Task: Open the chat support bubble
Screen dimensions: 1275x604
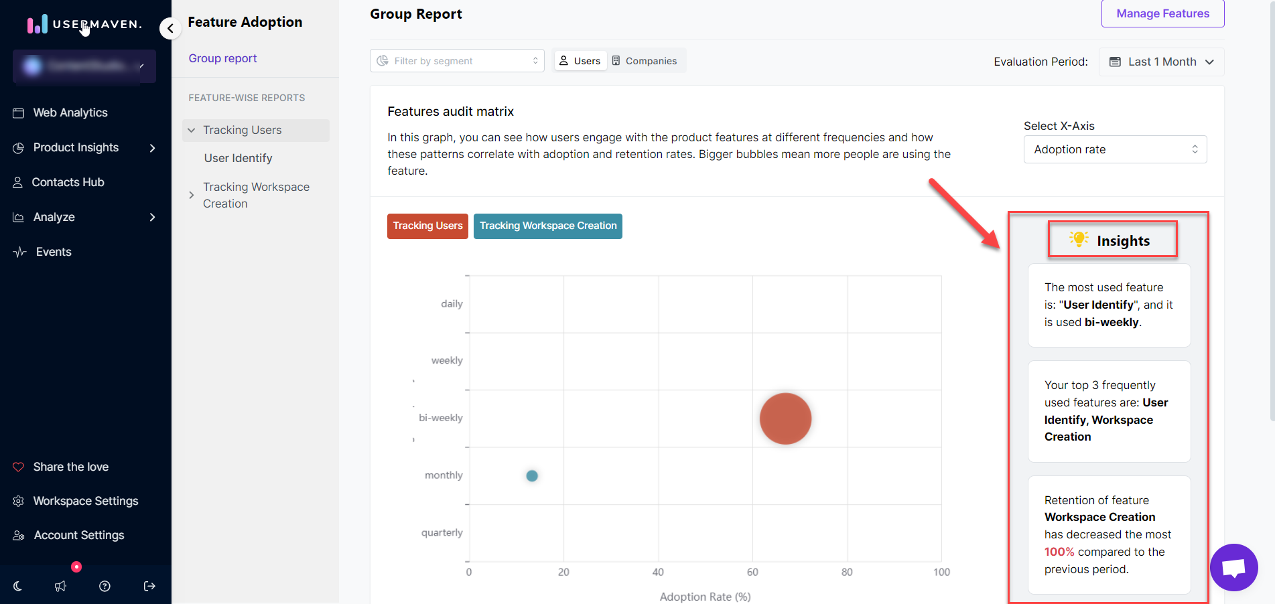Action: (1234, 567)
